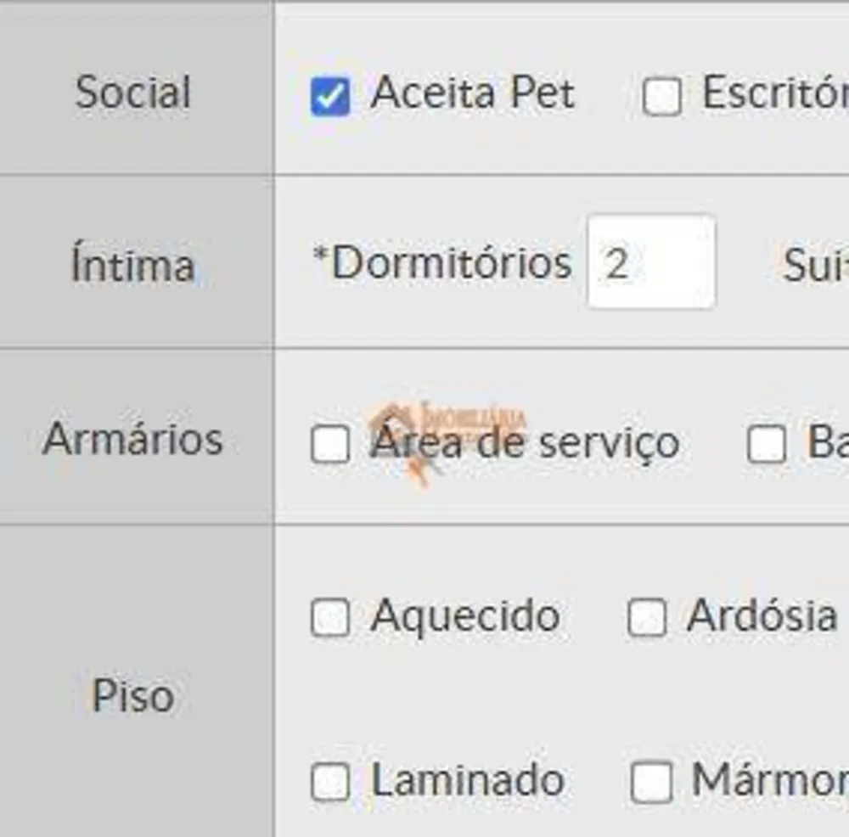The height and width of the screenshot is (837, 849).
Task: Uncheck the Aceita Pet checkbox
Action: pos(329,97)
